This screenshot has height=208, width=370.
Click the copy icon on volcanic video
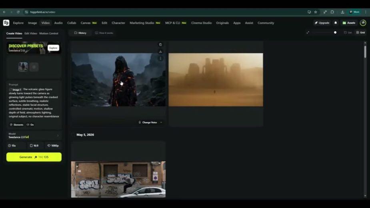pos(160,45)
